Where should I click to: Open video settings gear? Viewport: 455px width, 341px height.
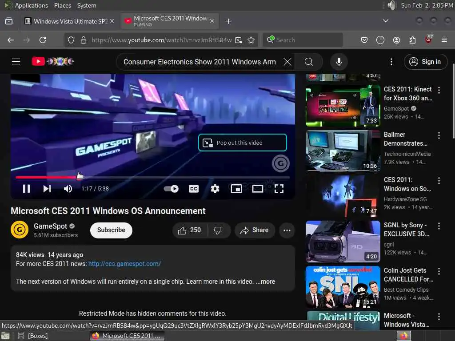pos(215,189)
